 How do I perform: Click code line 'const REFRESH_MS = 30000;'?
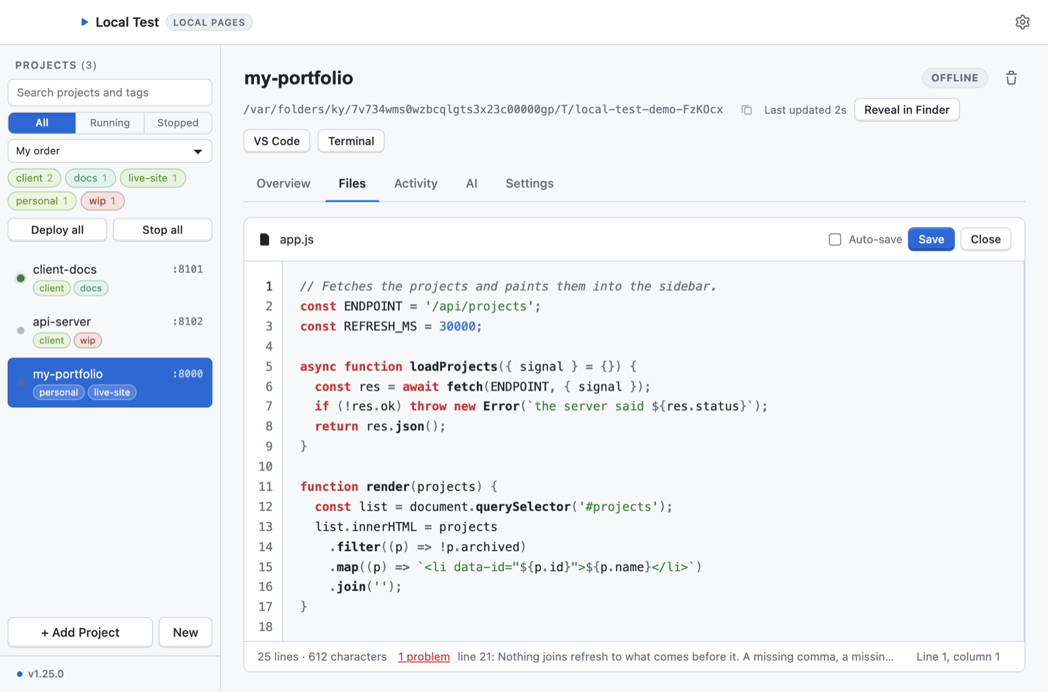pos(391,327)
